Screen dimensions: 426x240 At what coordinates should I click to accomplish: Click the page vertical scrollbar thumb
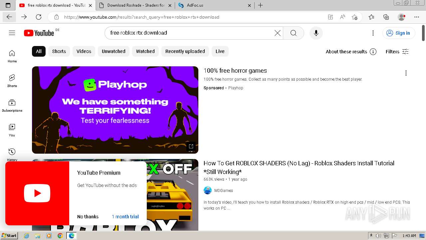coord(423,33)
